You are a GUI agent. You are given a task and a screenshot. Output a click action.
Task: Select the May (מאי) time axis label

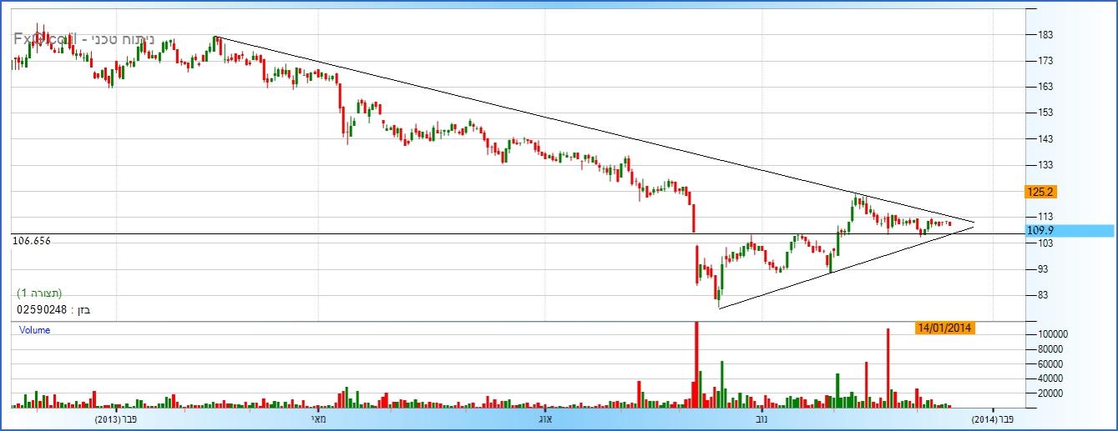tap(318, 418)
